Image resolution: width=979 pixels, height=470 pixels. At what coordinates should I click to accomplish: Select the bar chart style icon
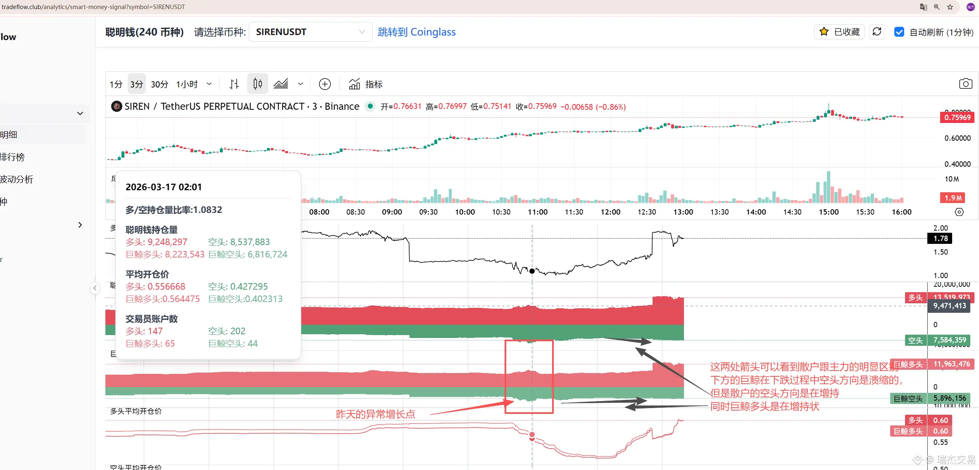coord(234,84)
